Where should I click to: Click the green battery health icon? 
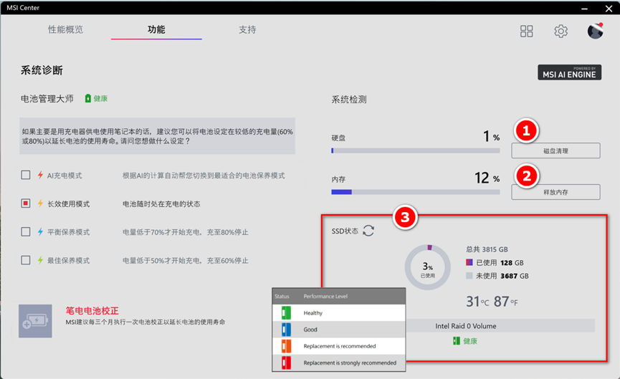(88, 98)
